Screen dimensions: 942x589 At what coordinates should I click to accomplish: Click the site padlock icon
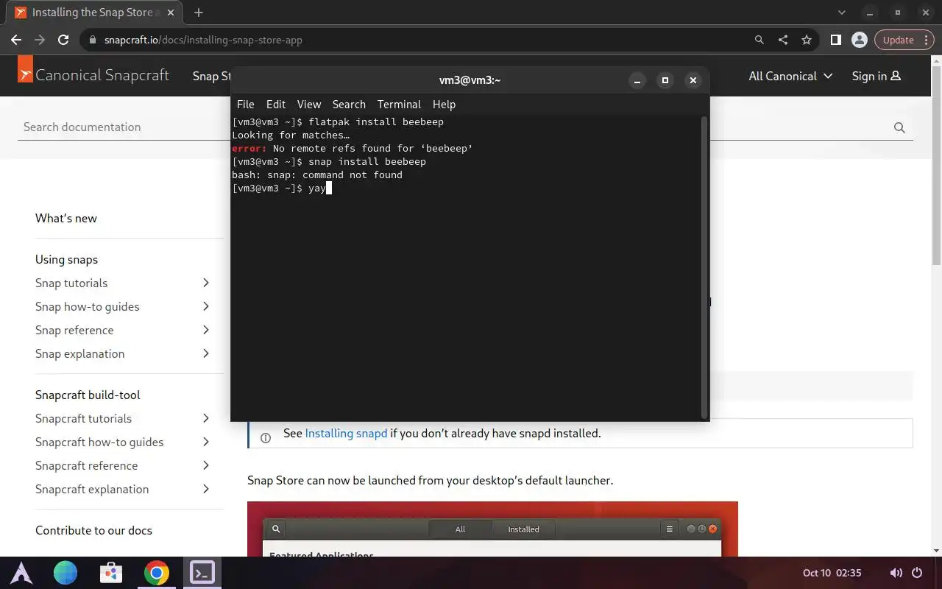(93, 40)
